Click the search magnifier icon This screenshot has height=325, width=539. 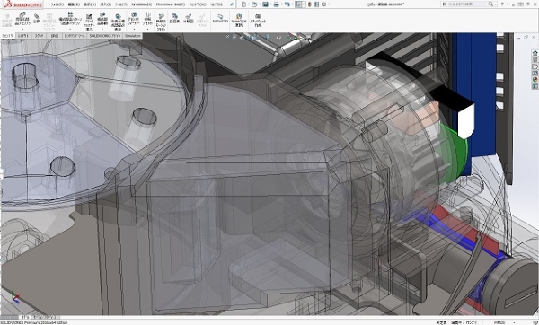490,4
